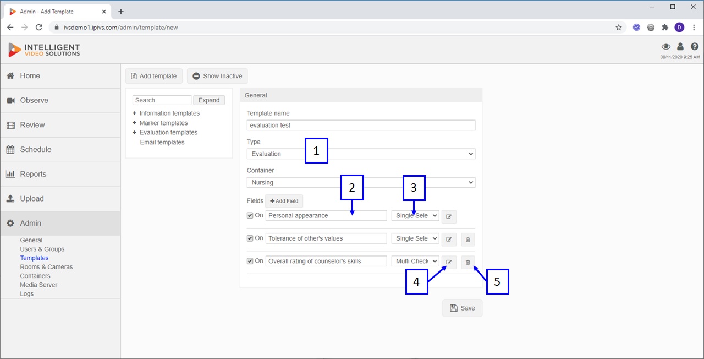Toggle On checkbox for Tolerance of other's values
This screenshot has height=359, width=704.
tap(250, 238)
